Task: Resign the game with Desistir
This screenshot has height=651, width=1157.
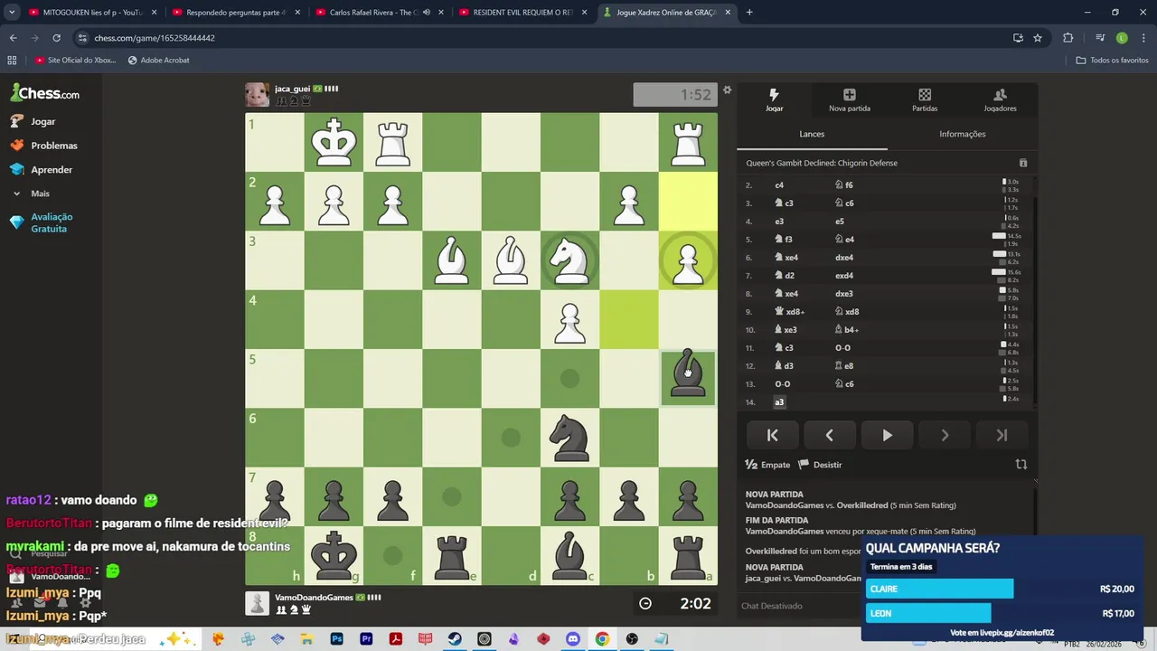Action: point(820,465)
